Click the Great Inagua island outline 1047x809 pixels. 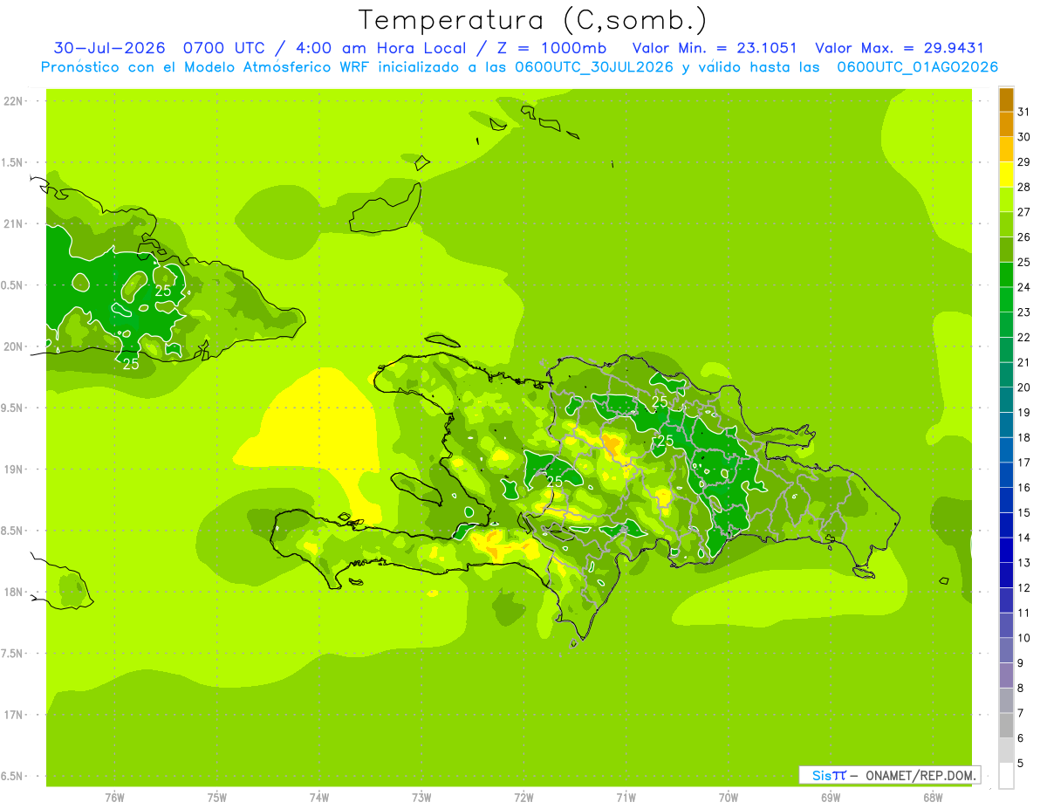point(386,209)
